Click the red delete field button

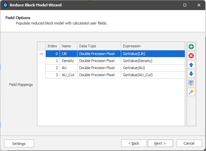tap(191, 56)
